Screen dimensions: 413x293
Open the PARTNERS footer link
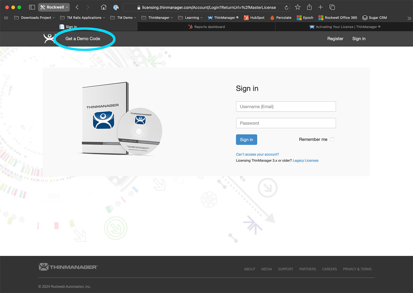[308, 269]
